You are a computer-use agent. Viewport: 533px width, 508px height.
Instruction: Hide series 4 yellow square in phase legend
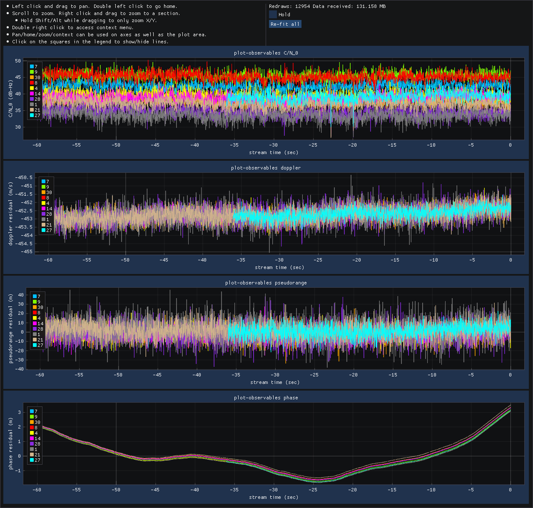click(x=32, y=433)
